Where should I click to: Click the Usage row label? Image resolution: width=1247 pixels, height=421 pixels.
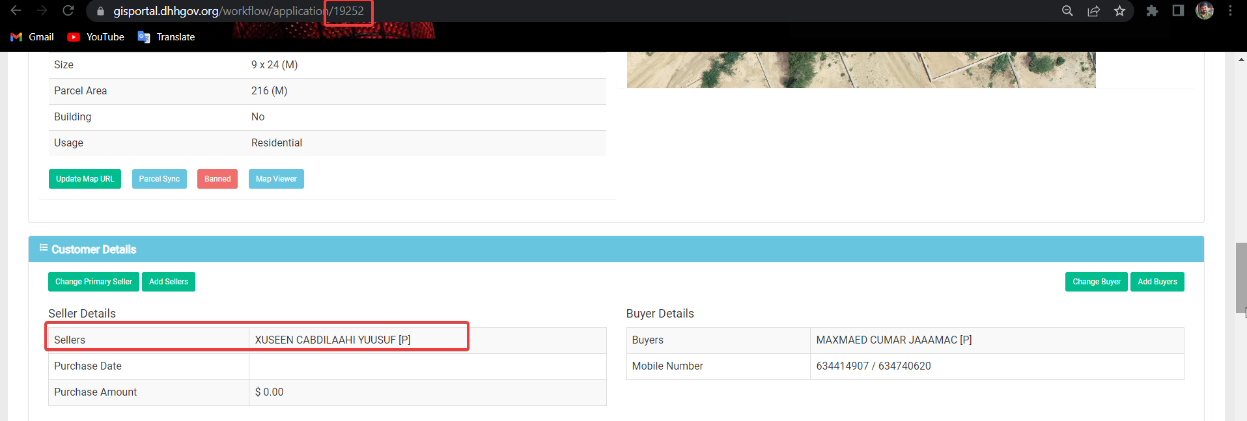(x=68, y=143)
